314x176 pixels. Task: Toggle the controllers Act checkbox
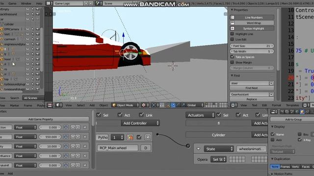pos(120,115)
